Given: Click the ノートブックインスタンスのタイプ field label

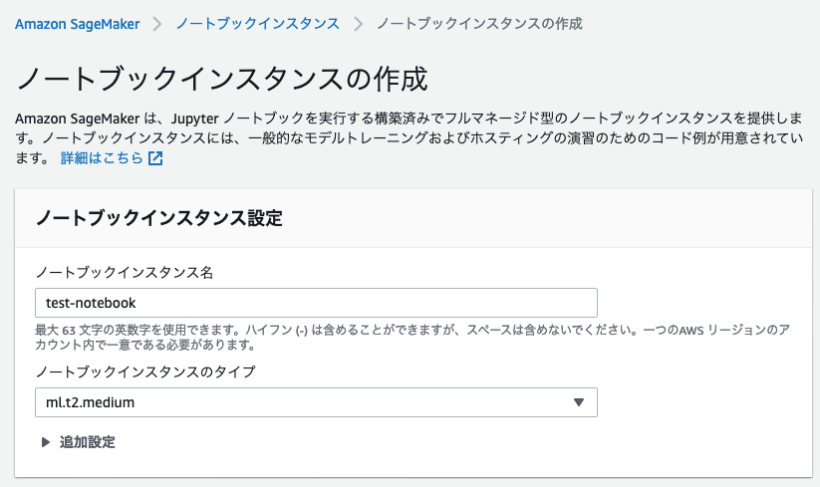Looking at the screenshot, I should point(145,371).
